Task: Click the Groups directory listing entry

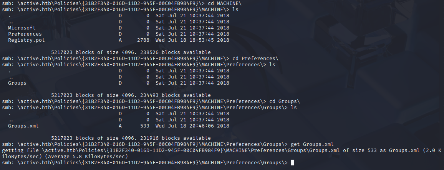Action: click(x=17, y=83)
